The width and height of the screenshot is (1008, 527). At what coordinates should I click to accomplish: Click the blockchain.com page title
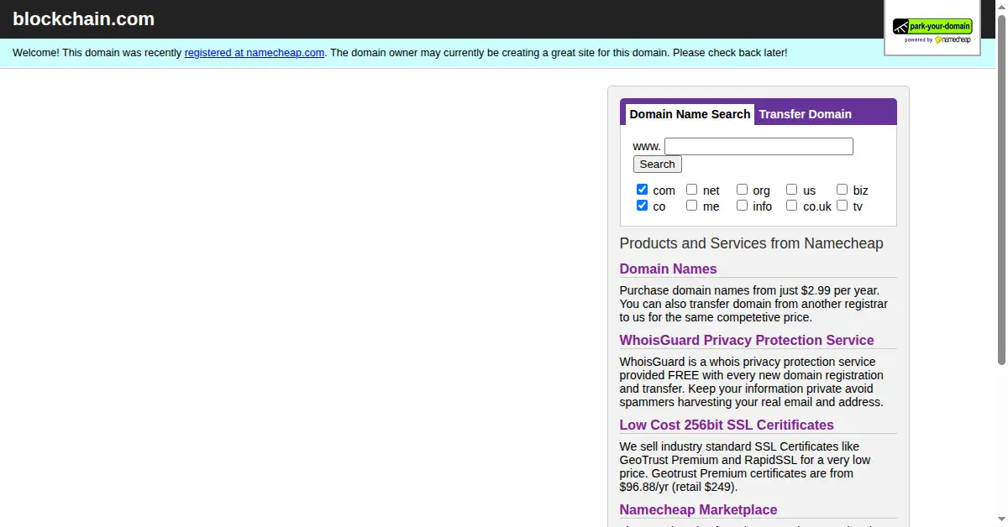(84, 18)
